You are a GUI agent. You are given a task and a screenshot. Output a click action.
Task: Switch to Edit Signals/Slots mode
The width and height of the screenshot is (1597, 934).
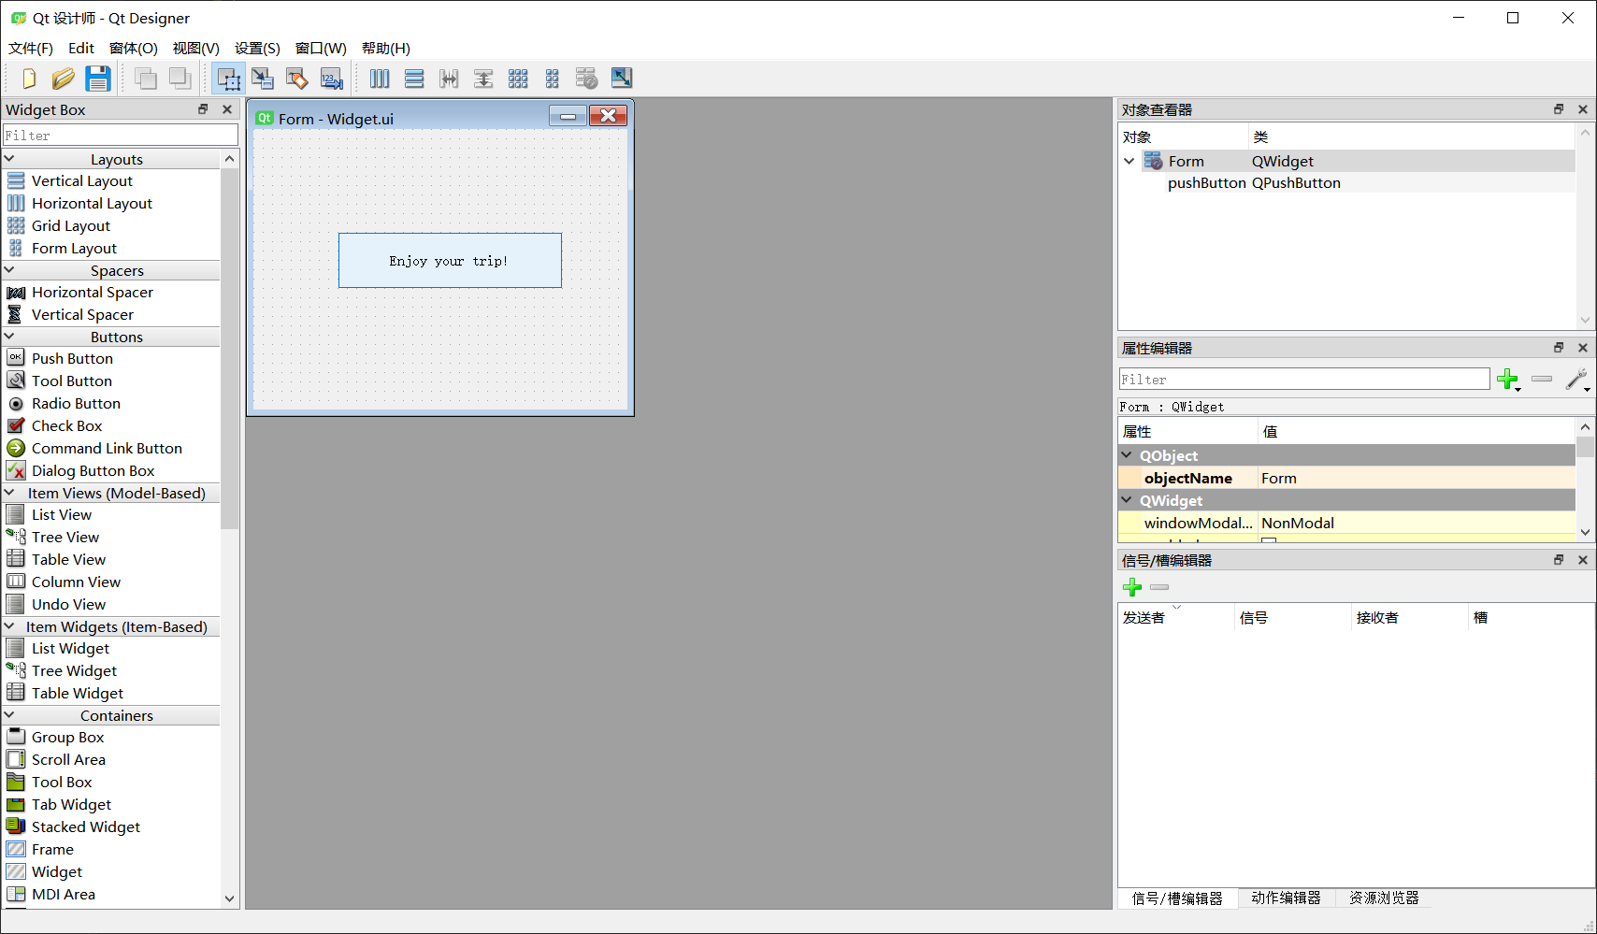(263, 79)
